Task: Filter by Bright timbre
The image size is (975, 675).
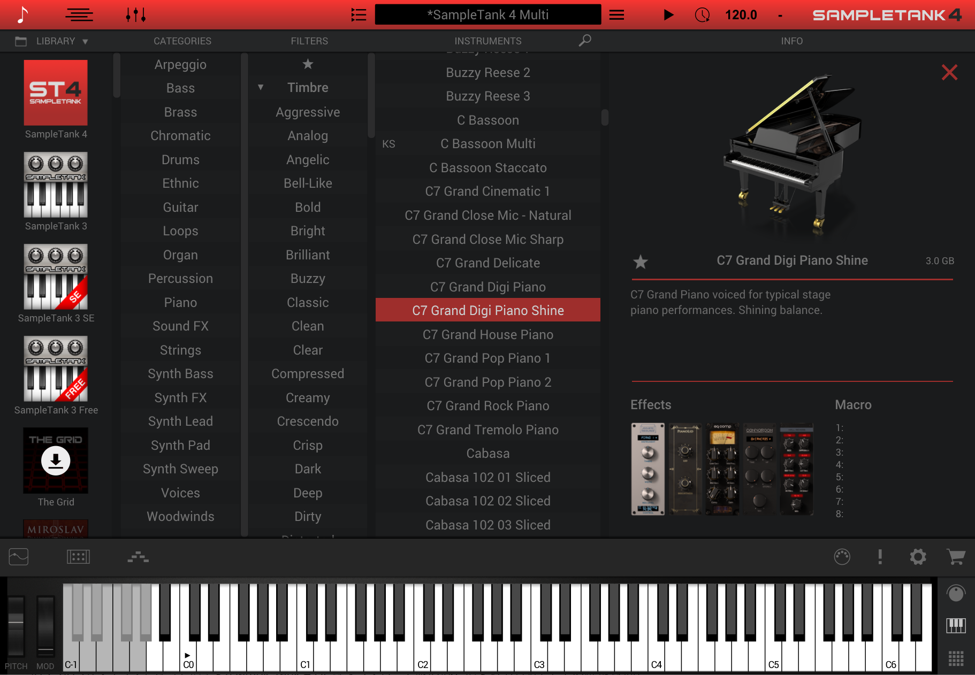Action: 308,231
